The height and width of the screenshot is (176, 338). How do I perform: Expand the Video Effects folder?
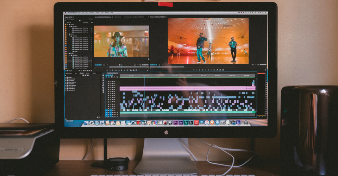click(66, 84)
